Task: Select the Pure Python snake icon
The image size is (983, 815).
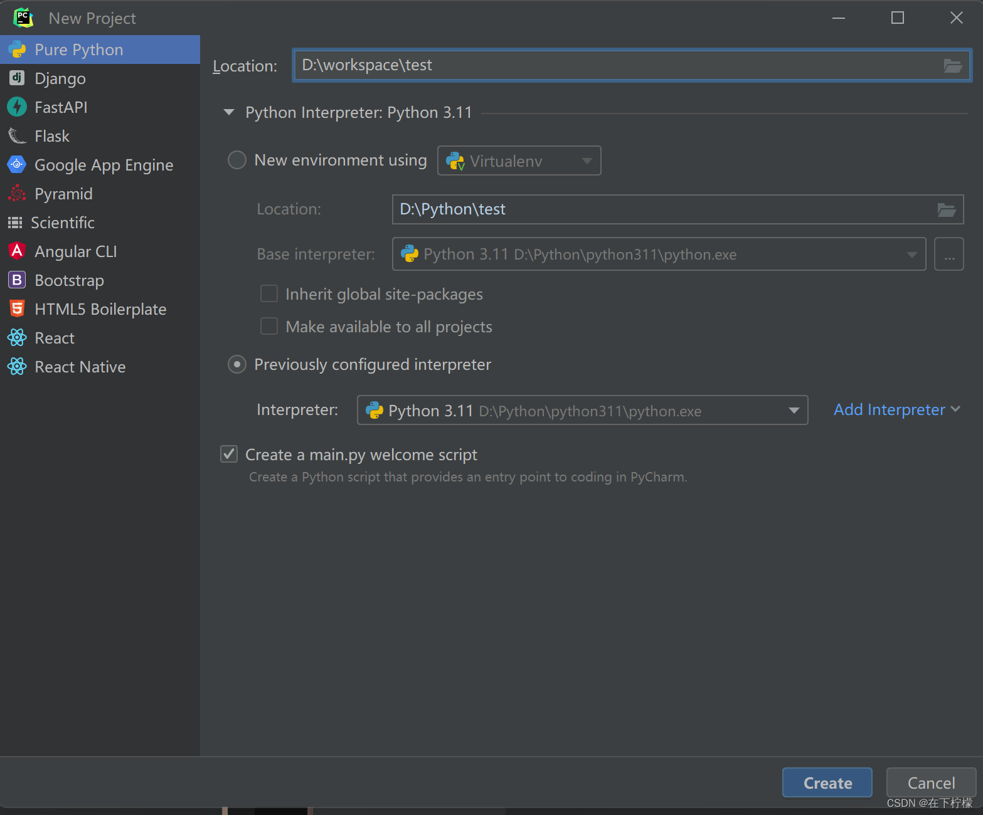Action: coord(18,50)
